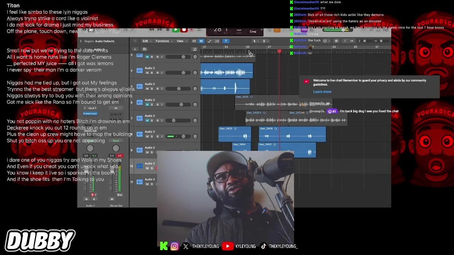Click track 7 waveform icon
This screenshot has width=454, height=255.
pos(139,118)
